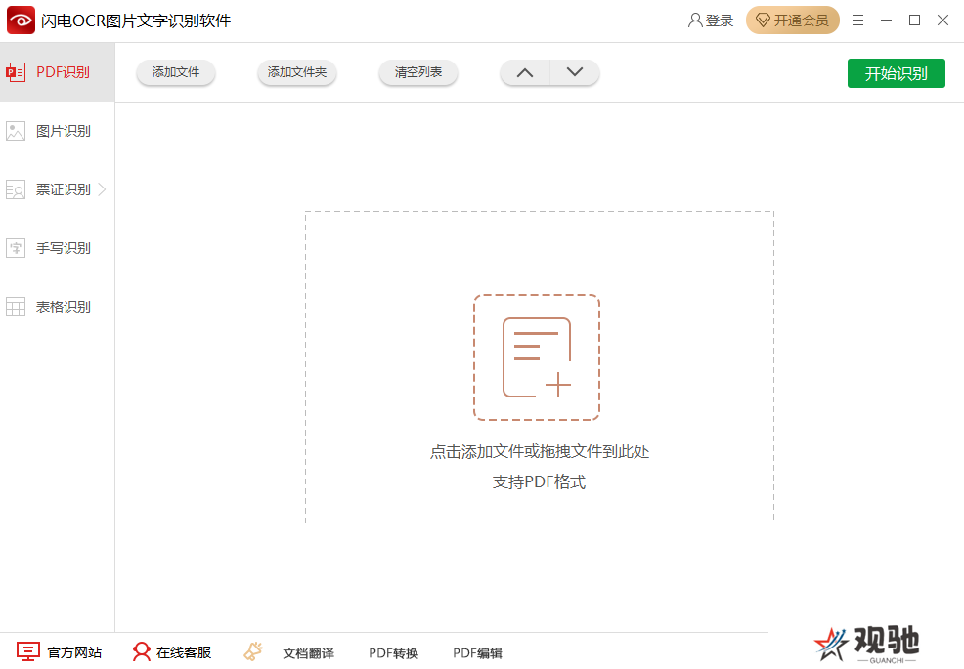Click the 官方网站 monitor icon

28,651
